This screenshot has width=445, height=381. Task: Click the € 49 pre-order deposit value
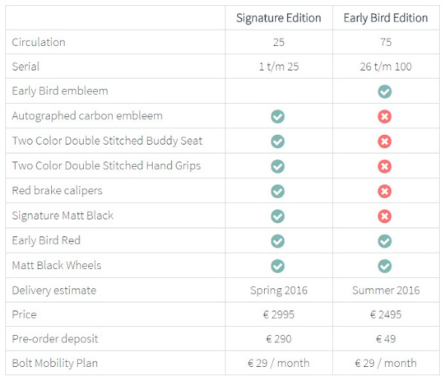[x=386, y=339]
